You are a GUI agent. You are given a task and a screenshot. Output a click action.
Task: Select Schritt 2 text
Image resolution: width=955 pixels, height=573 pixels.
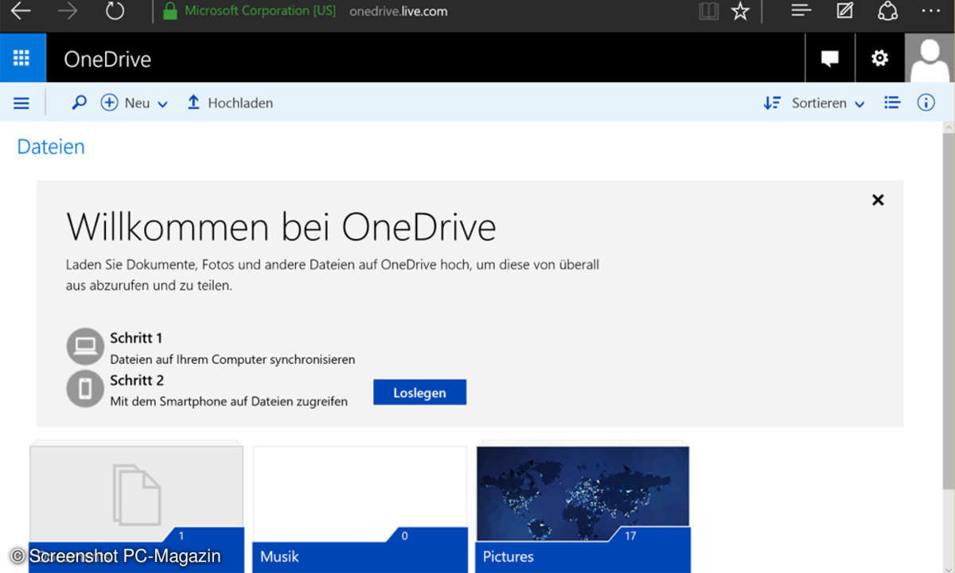[137, 380]
